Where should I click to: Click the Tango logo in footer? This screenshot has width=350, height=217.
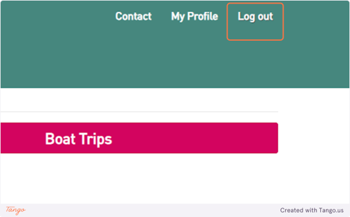tap(16, 211)
